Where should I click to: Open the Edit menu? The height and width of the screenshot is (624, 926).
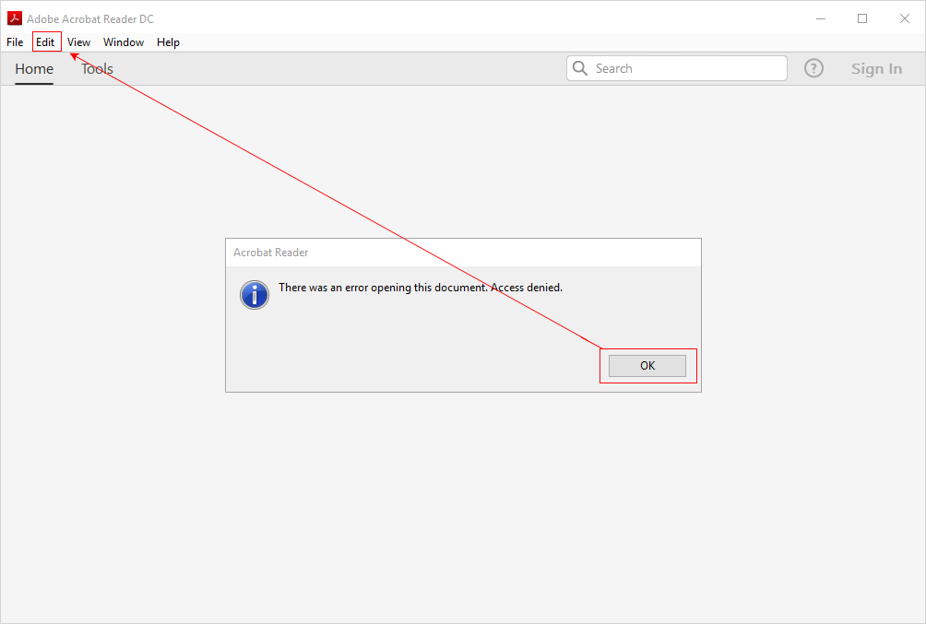click(x=45, y=41)
